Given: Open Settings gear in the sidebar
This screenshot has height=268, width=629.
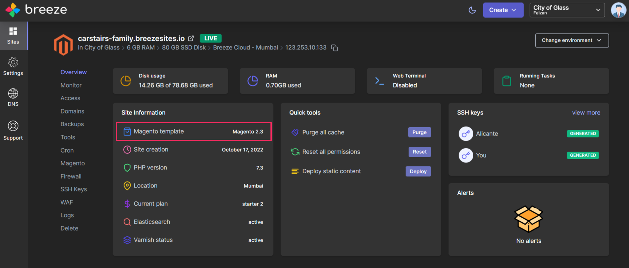Looking at the screenshot, I should [13, 66].
